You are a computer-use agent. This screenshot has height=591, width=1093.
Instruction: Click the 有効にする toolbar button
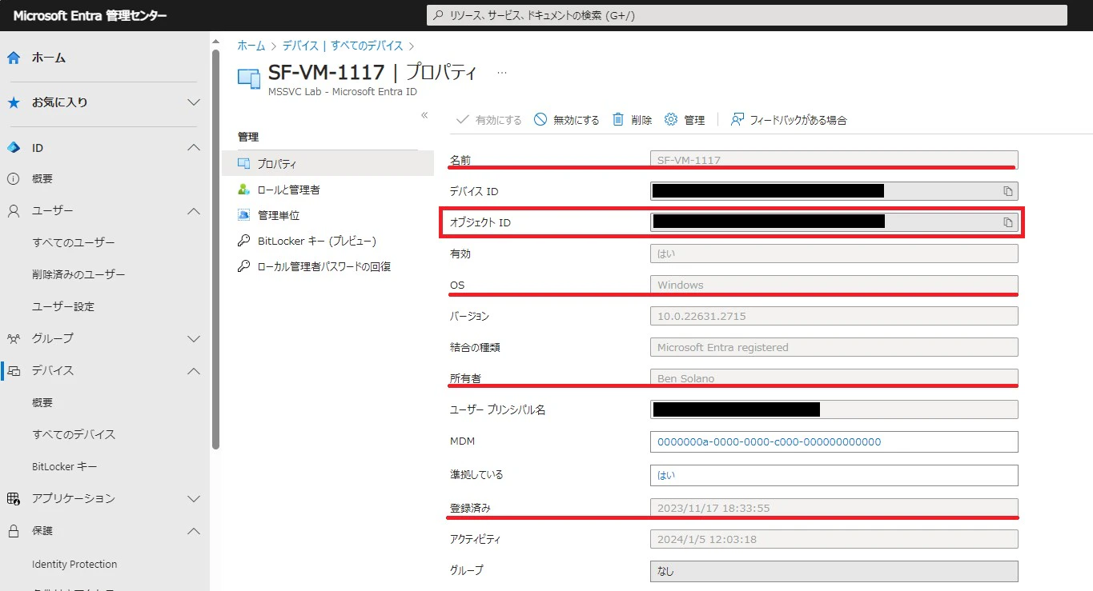pos(488,120)
